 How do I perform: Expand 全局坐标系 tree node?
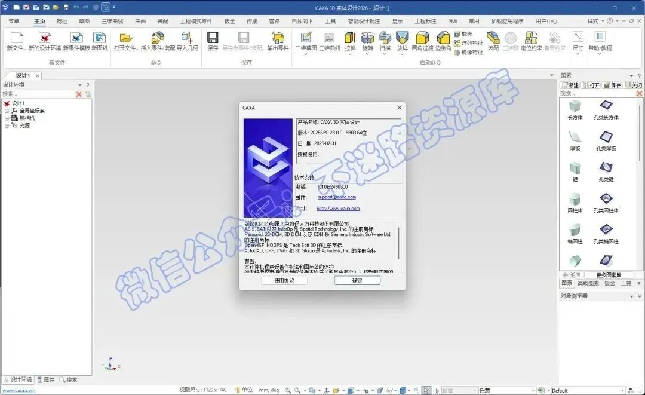(7, 111)
